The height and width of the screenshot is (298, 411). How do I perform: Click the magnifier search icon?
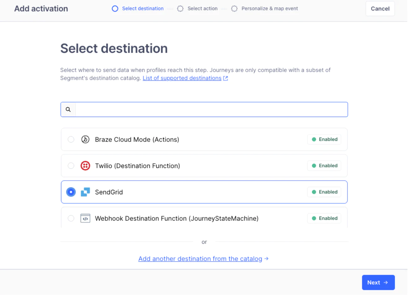tap(68, 110)
